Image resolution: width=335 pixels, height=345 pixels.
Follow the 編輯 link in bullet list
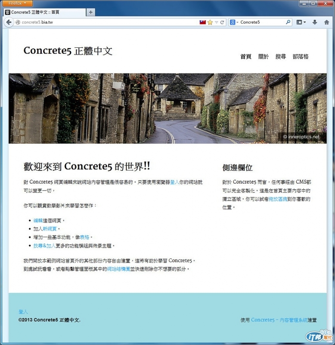pyautogui.click(x=38, y=220)
